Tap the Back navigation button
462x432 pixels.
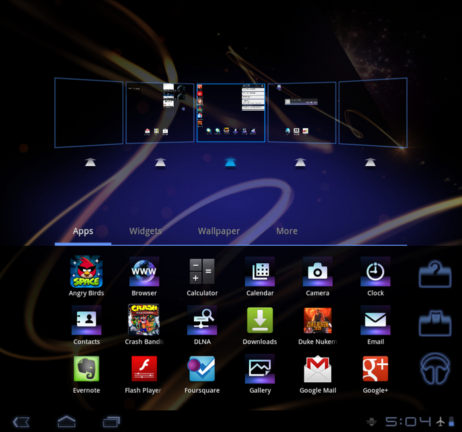coord(21,422)
